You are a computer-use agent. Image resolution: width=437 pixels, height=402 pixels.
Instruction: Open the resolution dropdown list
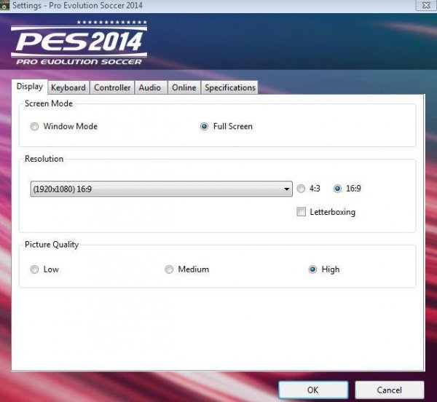pyautogui.click(x=162, y=189)
